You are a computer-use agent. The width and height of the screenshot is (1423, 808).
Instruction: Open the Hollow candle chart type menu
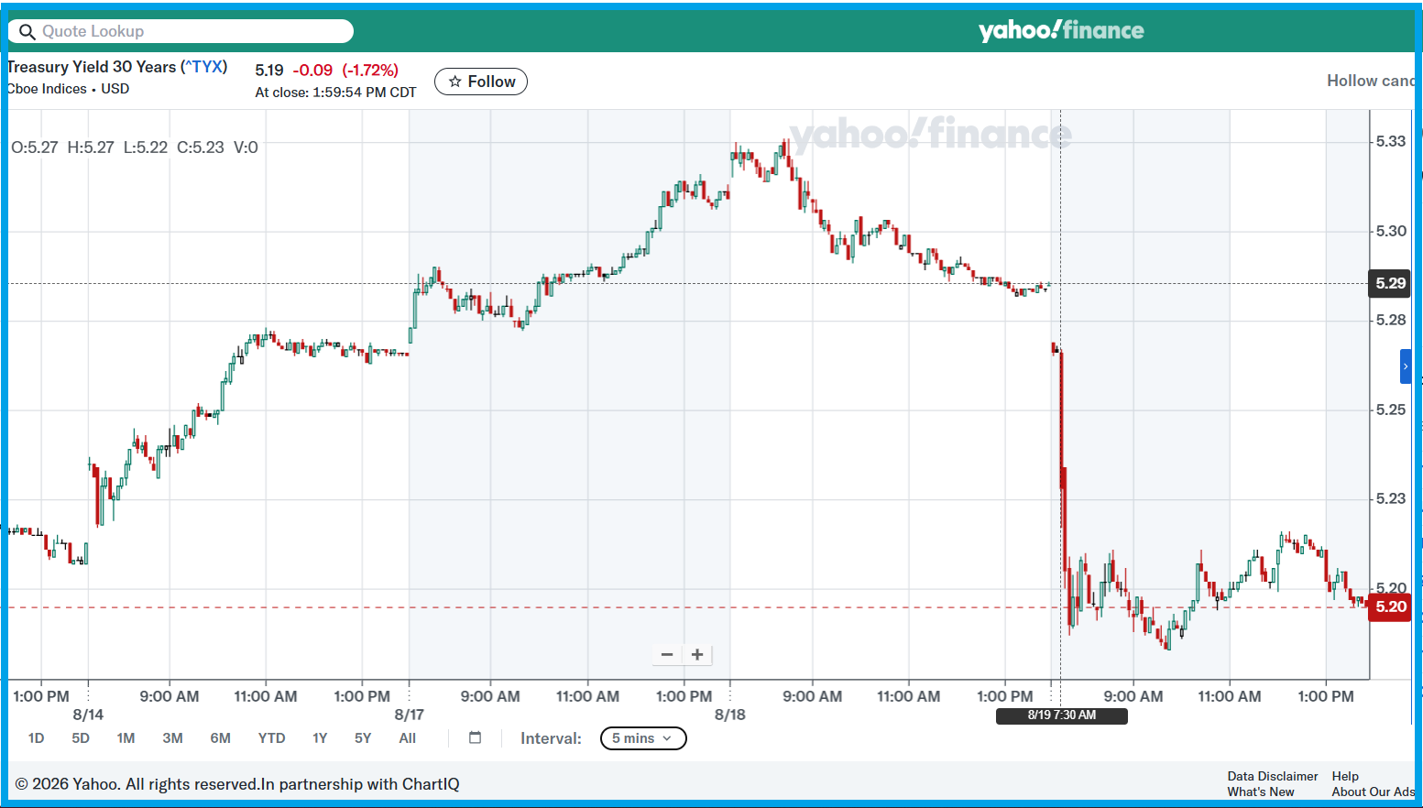point(1371,81)
